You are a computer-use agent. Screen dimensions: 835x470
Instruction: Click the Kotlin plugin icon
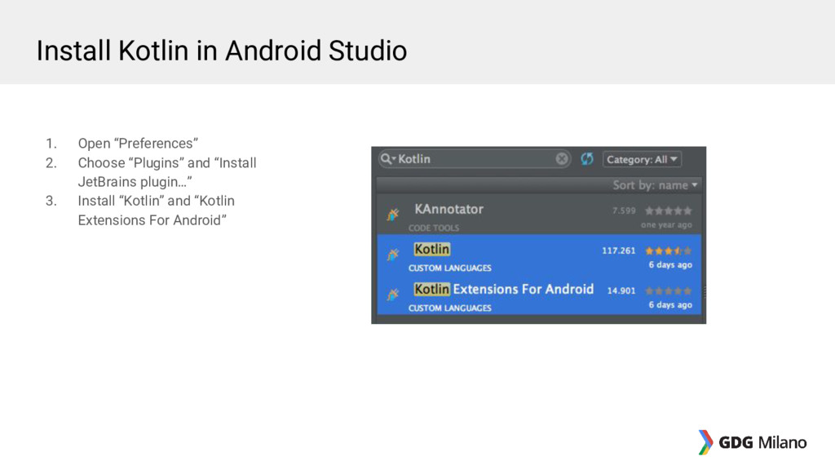[x=393, y=255]
